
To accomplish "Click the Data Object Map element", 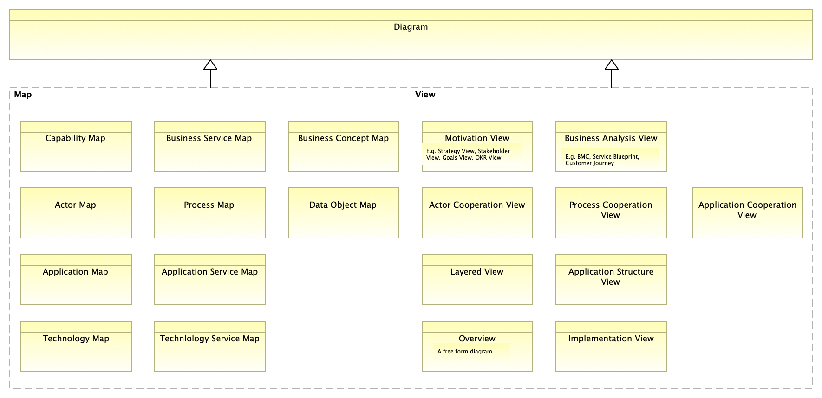I will tap(344, 213).
